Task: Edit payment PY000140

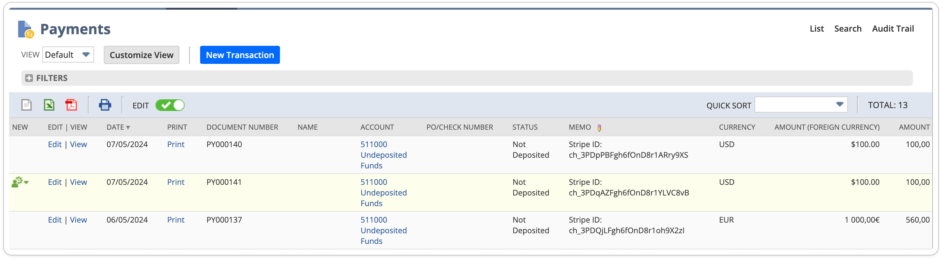Action: pos(55,145)
